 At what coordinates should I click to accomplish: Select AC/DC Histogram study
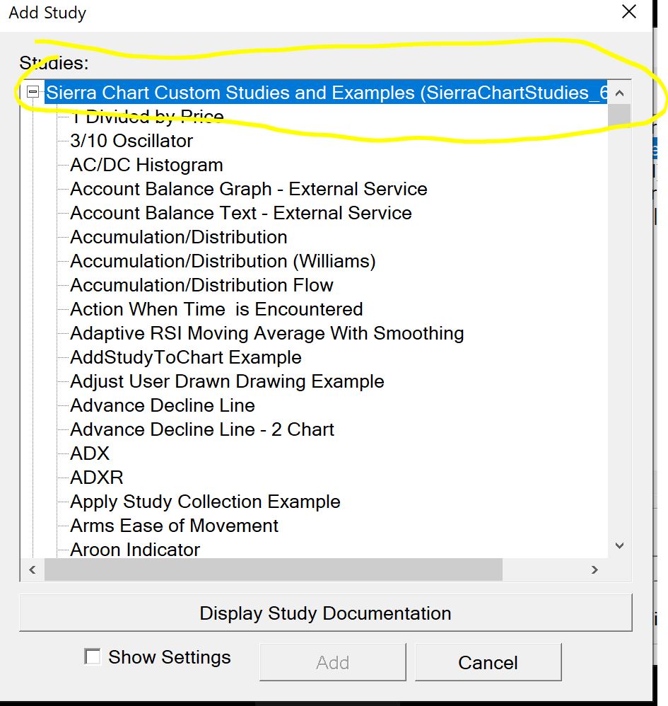click(146, 165)
